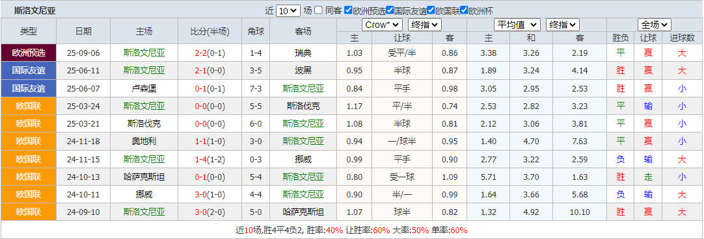The width and height of the screenshot is (704, 239).
Task: Click draw odds value 4.92
Action: [531, 212]
